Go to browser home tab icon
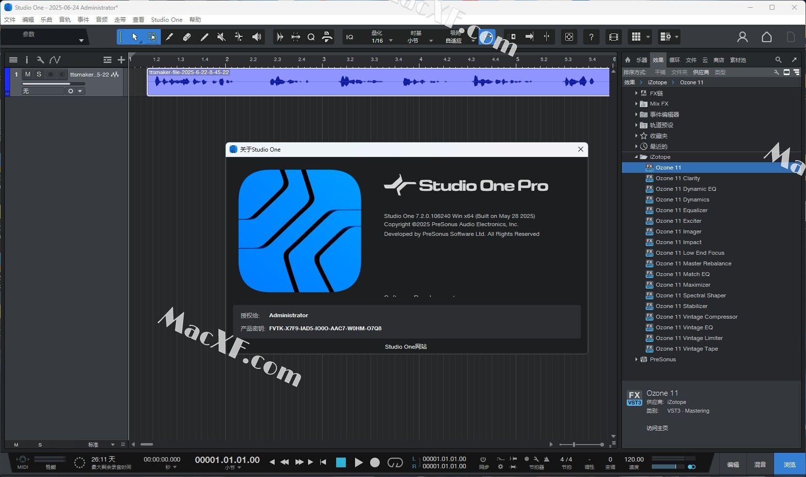Image resolution: width=806 pixels, height=477 pixels. coord(628,60)
